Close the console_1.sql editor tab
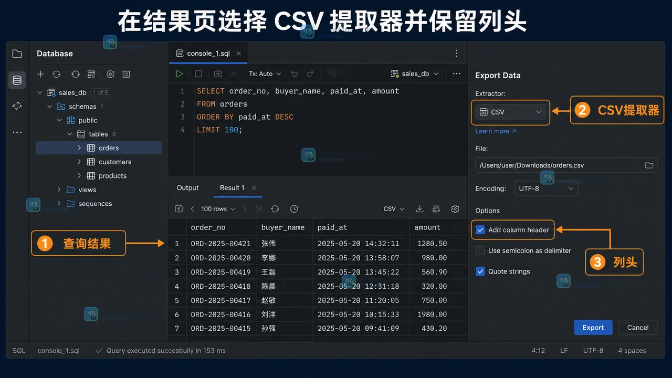 (x=239, y=54)
